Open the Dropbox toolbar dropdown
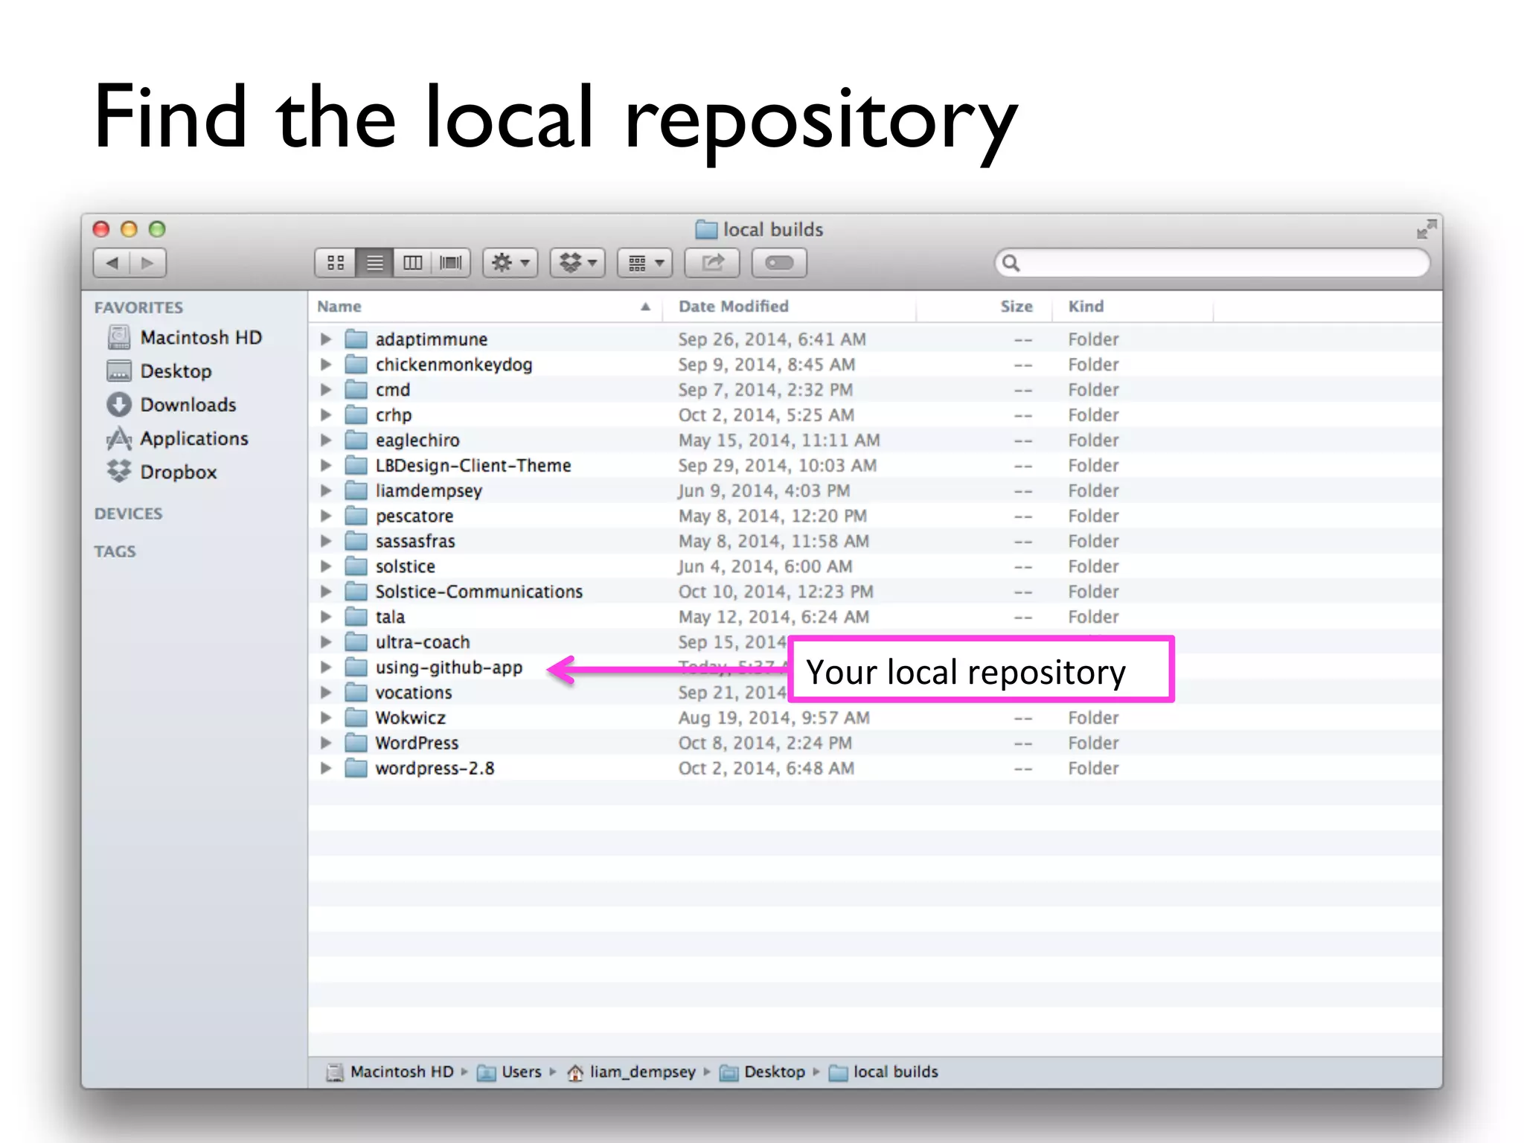 pyautogui.click(x=577, y=263)
